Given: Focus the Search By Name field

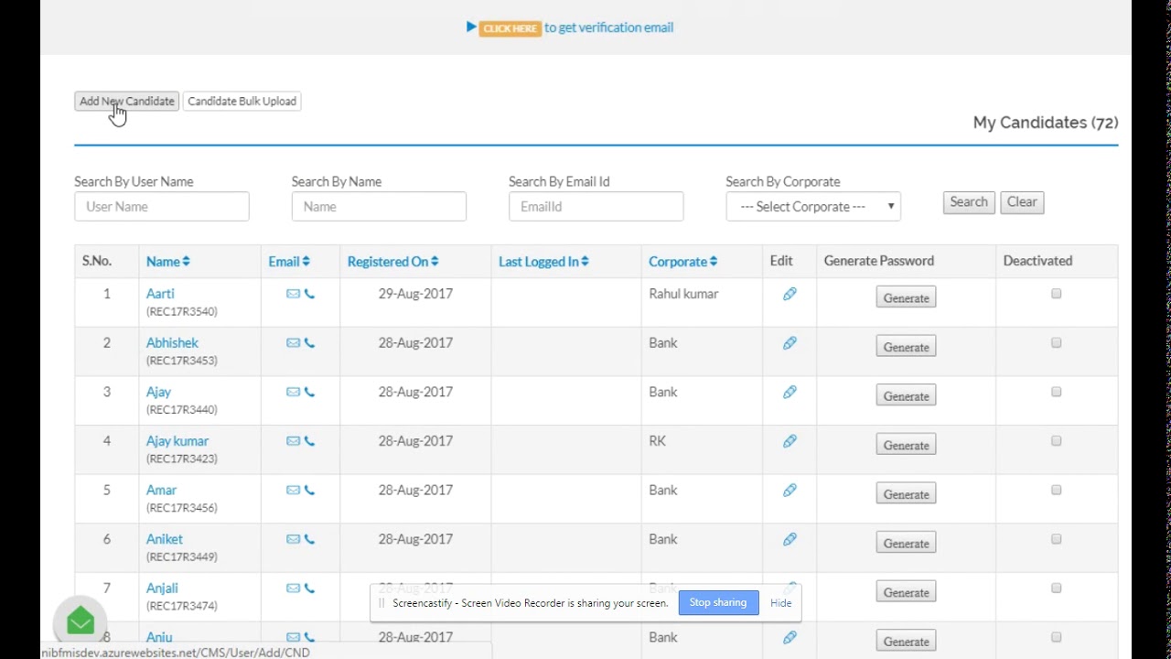Looking at the screenshot, I should tap(379, 207).
